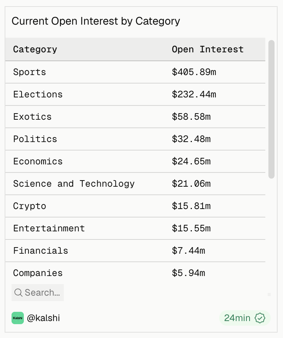Click the Science and Technology row
Viewport: 283px width, 338px height.
coord(135,184)
